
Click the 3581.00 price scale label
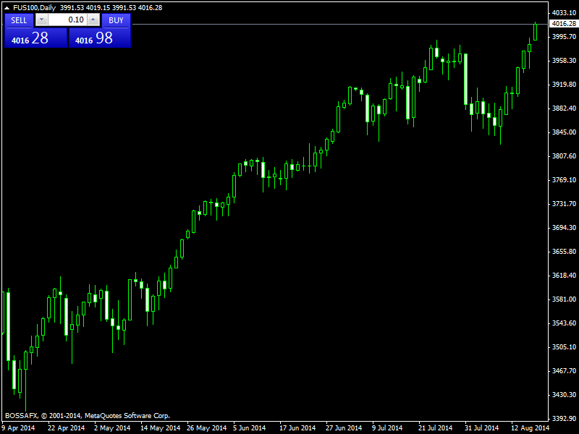(564, 299)
